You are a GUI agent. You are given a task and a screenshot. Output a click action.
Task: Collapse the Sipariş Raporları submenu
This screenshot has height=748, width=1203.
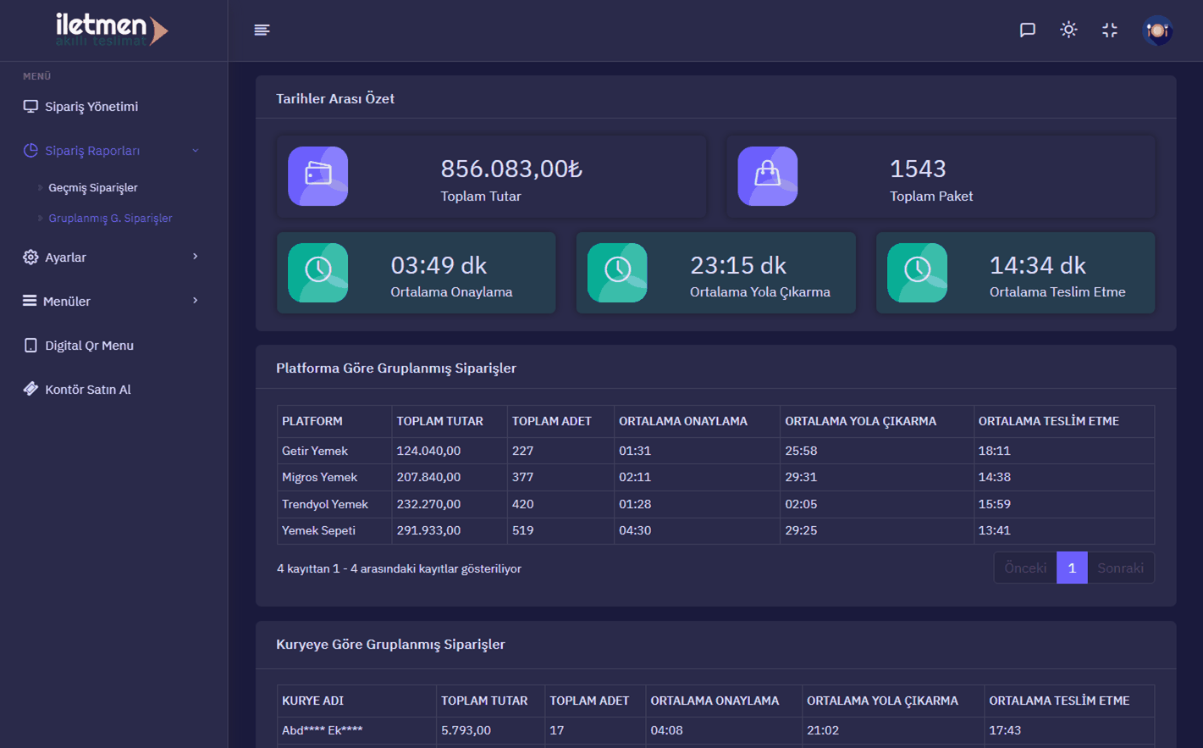(113, 151)
